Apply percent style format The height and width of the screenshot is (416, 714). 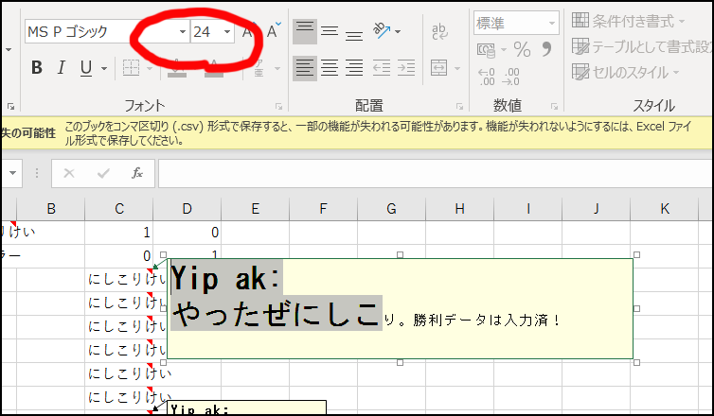click(522, 49)
